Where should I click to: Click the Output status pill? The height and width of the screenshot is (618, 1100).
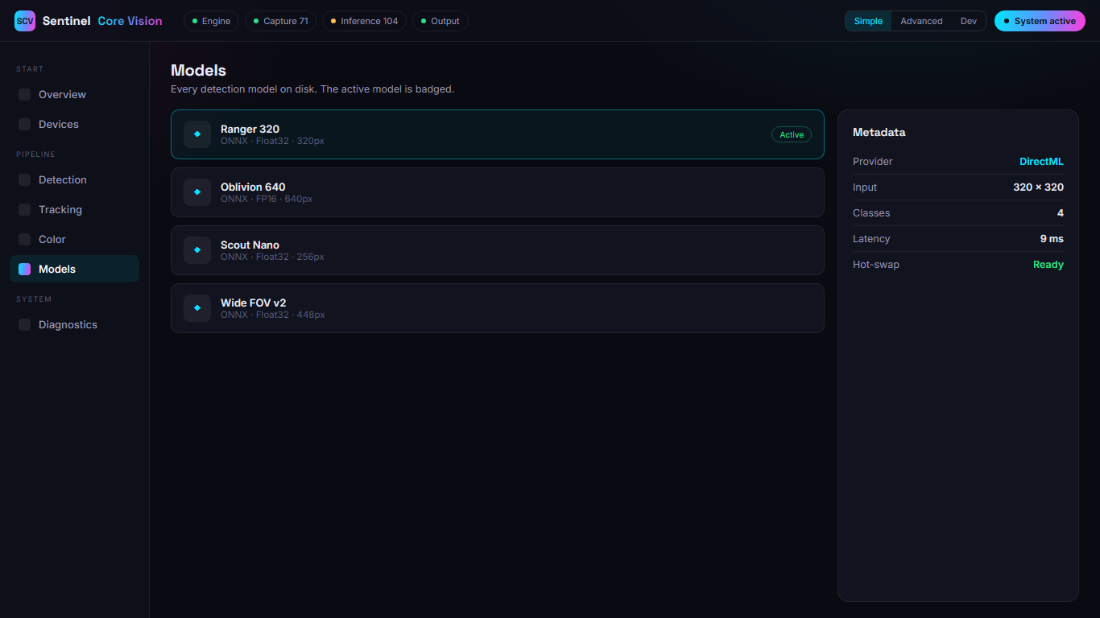(x=440, y=21)
